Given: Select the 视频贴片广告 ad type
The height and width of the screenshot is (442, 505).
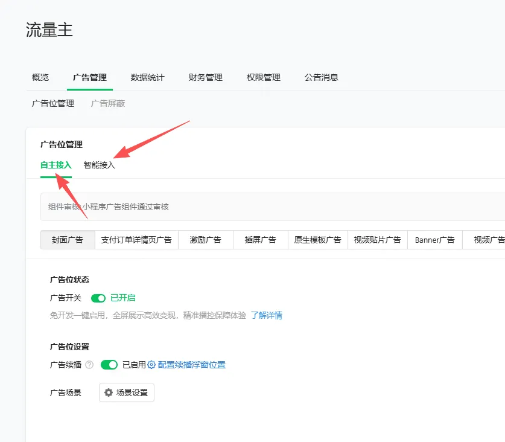Looking at the screenshot, I should 377,240.
